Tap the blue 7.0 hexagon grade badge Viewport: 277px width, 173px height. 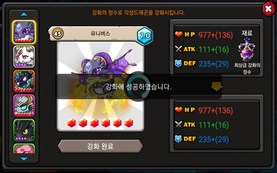(x=145, y=36)
